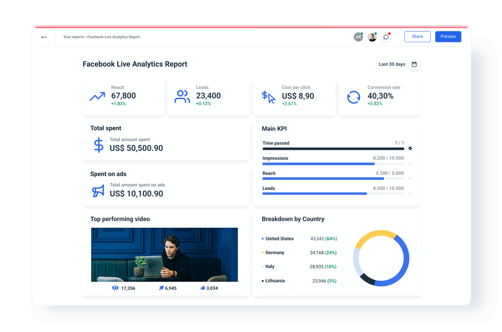The height and width of the screenshot is (332, 502).
Task: Click the Germany legend dot
Action: [263, 253]
